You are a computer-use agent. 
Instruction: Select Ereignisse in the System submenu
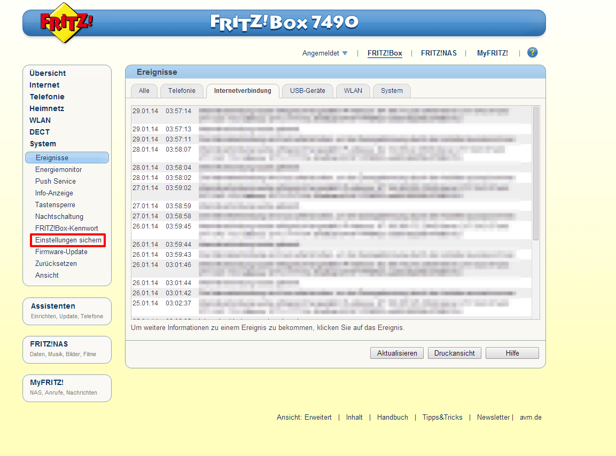67,158
